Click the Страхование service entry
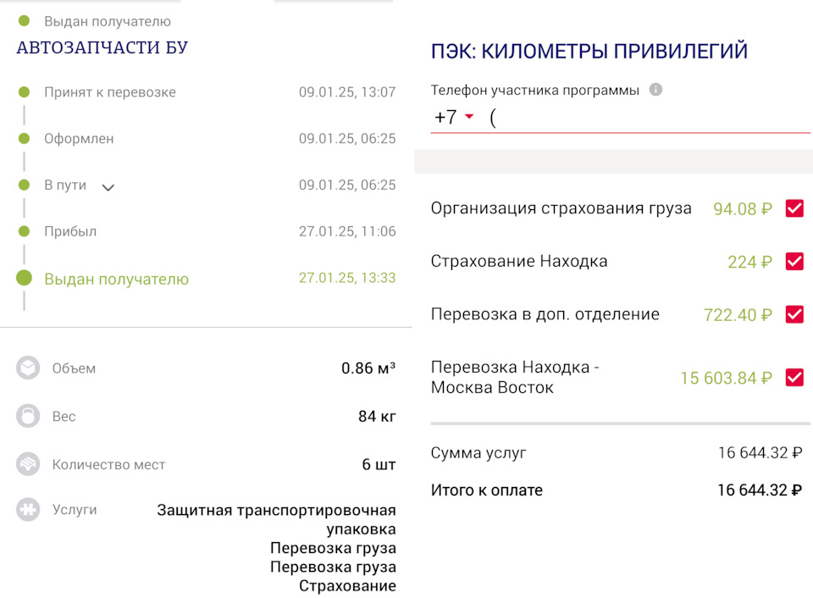Image resolution: width=813 pixels, height=598 pixels. pos(347,585)
